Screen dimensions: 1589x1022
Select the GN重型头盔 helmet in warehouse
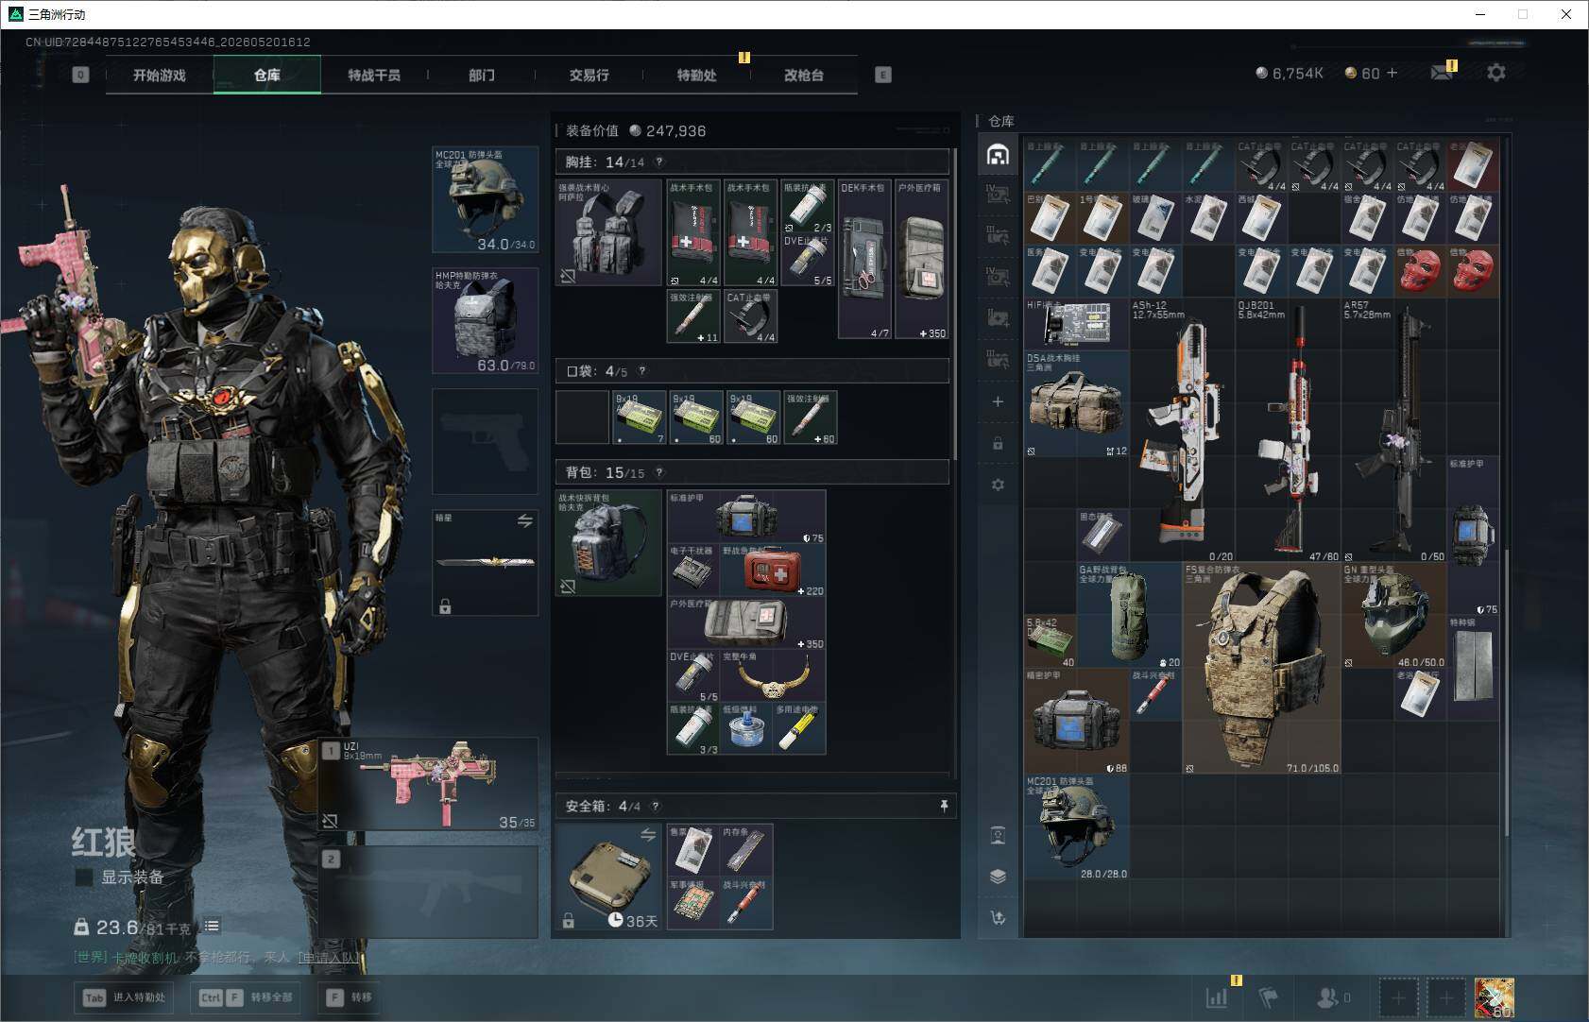1393,616
